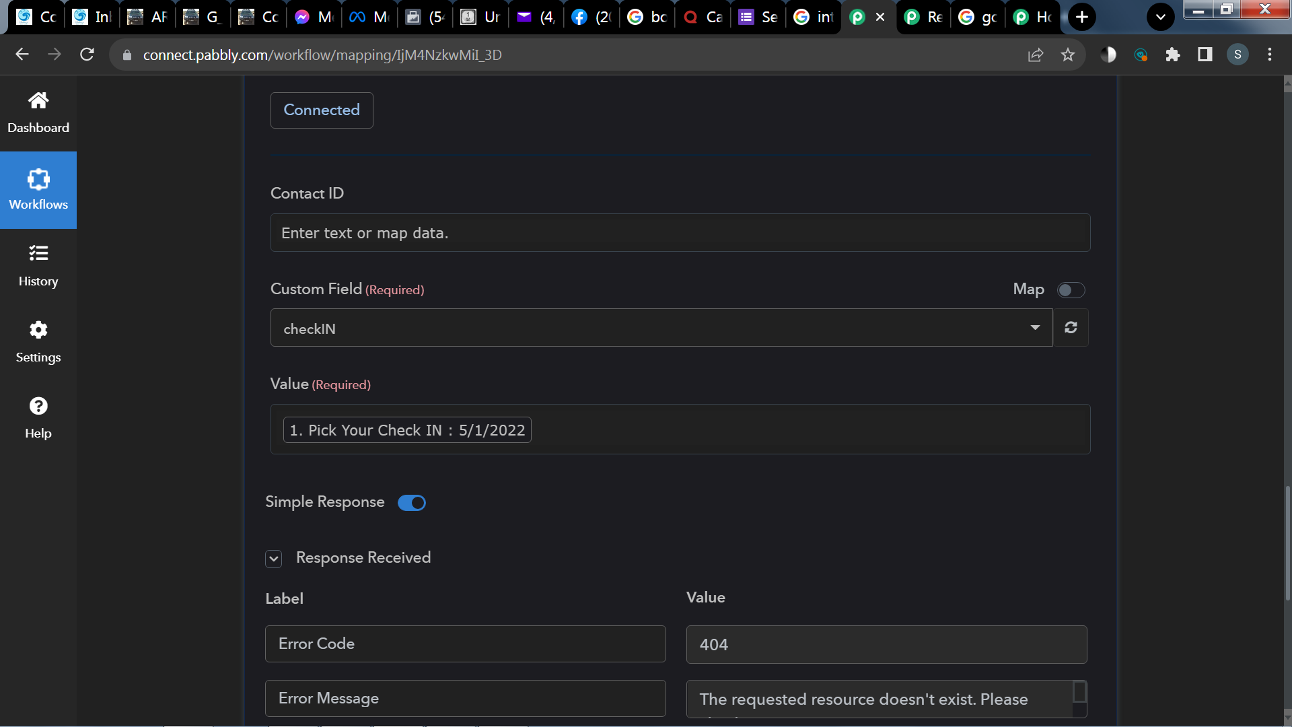
Task: Switch to the Messenger tab
Action: point(314,17)
